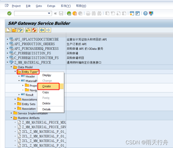Open the 系统(Y) menu
Screen dimensions: 173x148
coord(66,6)
